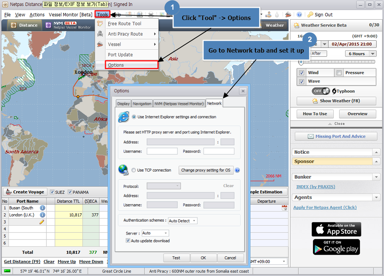Click the ship icon on Create Voyage
The image size is (384, 276).
click(x=9, y=192)
